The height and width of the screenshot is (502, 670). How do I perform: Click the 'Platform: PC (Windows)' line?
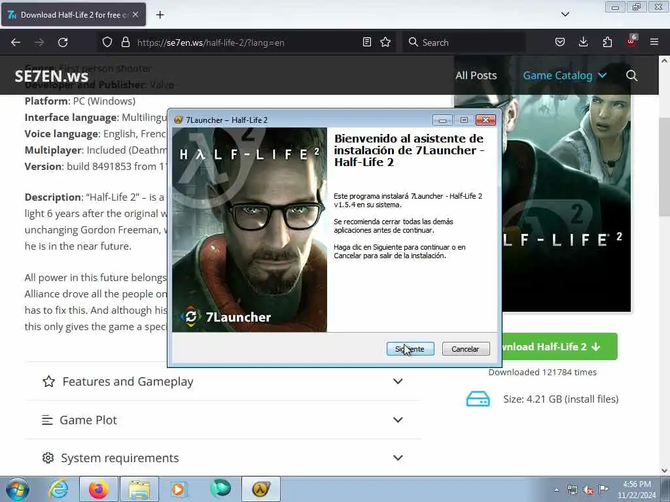80,101
